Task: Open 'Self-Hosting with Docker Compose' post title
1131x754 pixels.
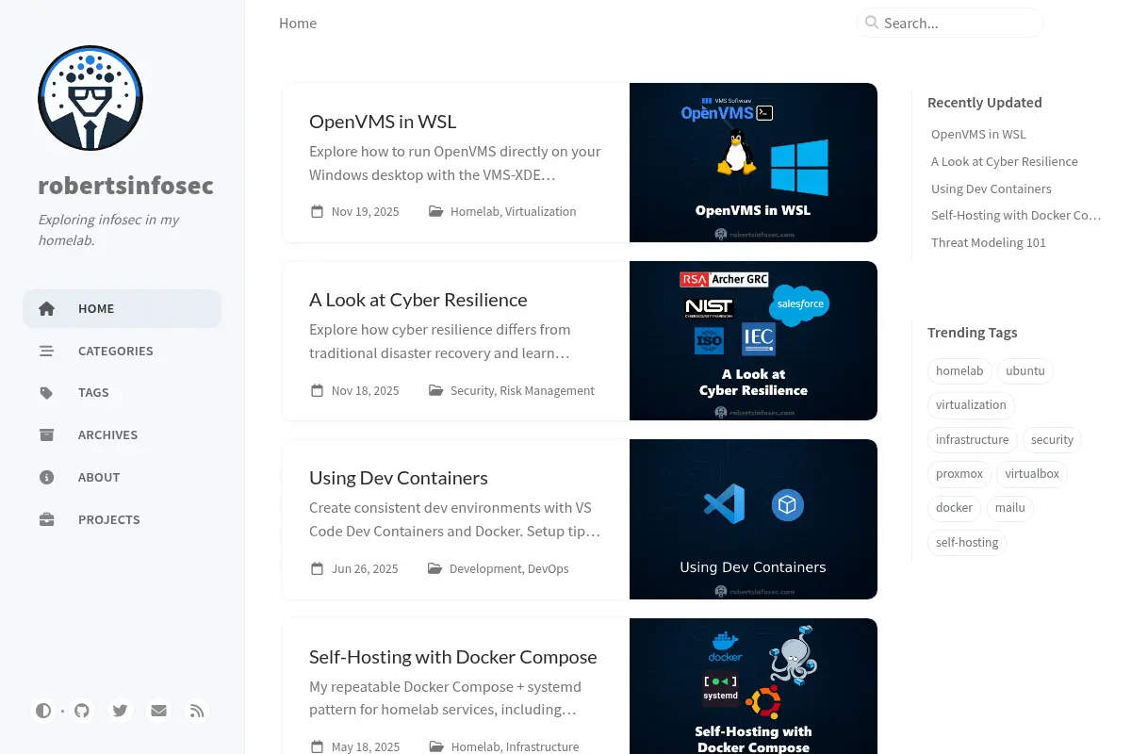Action: (453, 656)
